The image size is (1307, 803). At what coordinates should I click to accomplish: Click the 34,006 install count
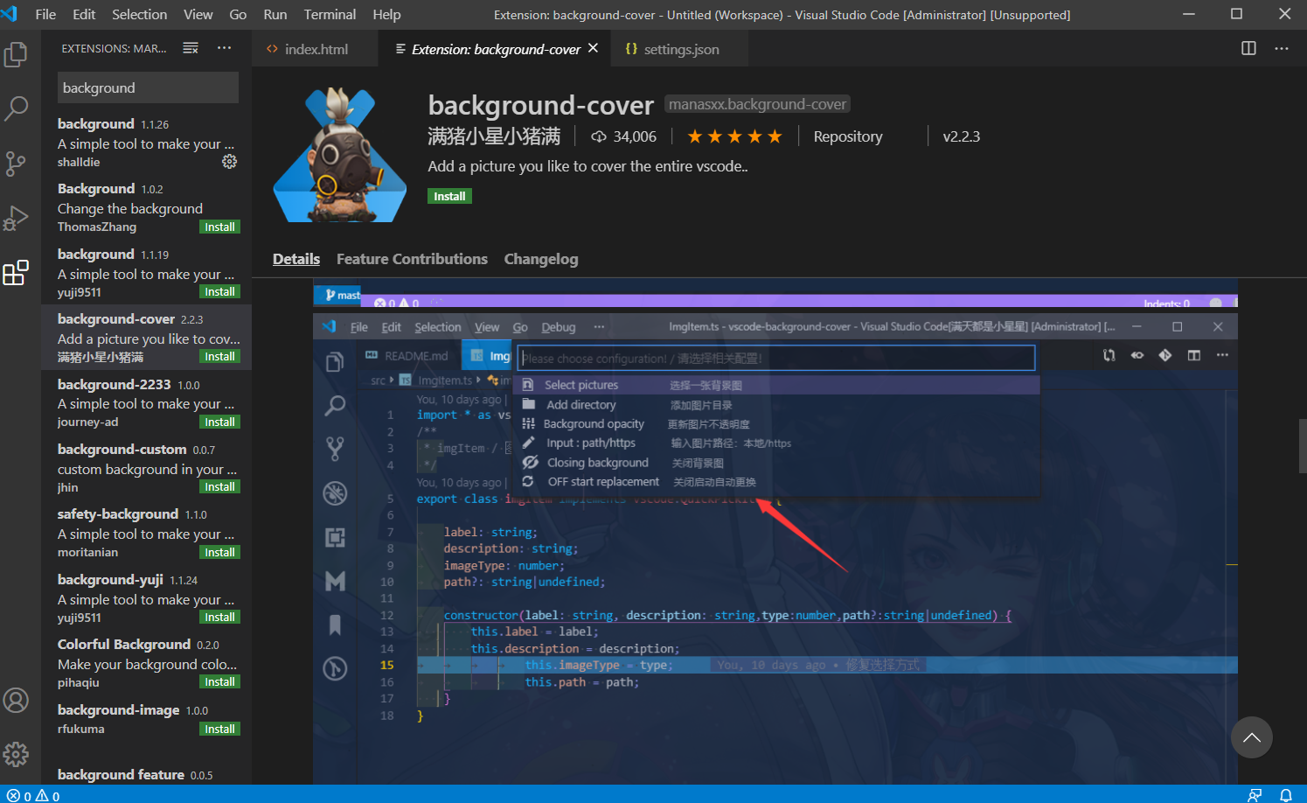(624, 136)
